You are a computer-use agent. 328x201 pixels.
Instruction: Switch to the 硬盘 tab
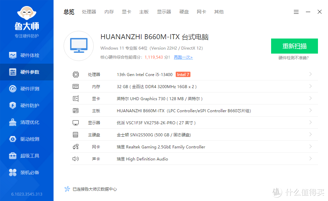[184, 12]
